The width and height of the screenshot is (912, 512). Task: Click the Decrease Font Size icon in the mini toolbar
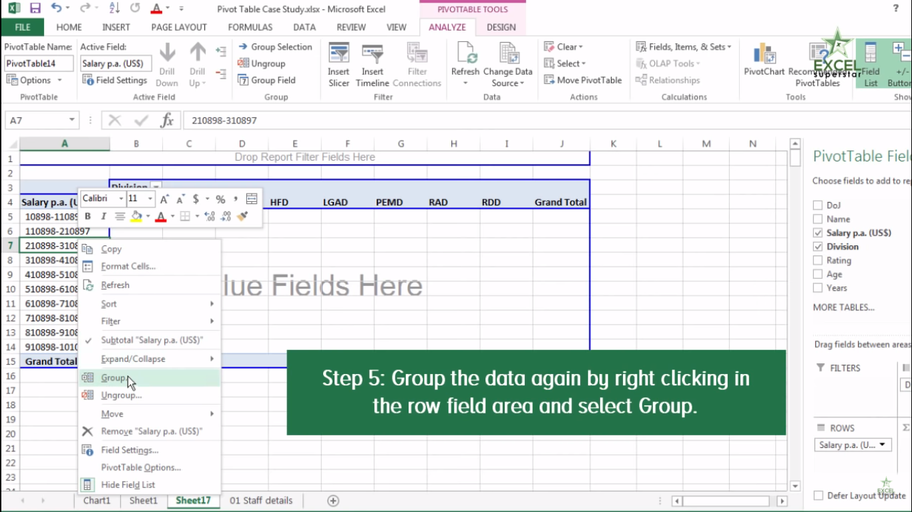pos(180,199)
